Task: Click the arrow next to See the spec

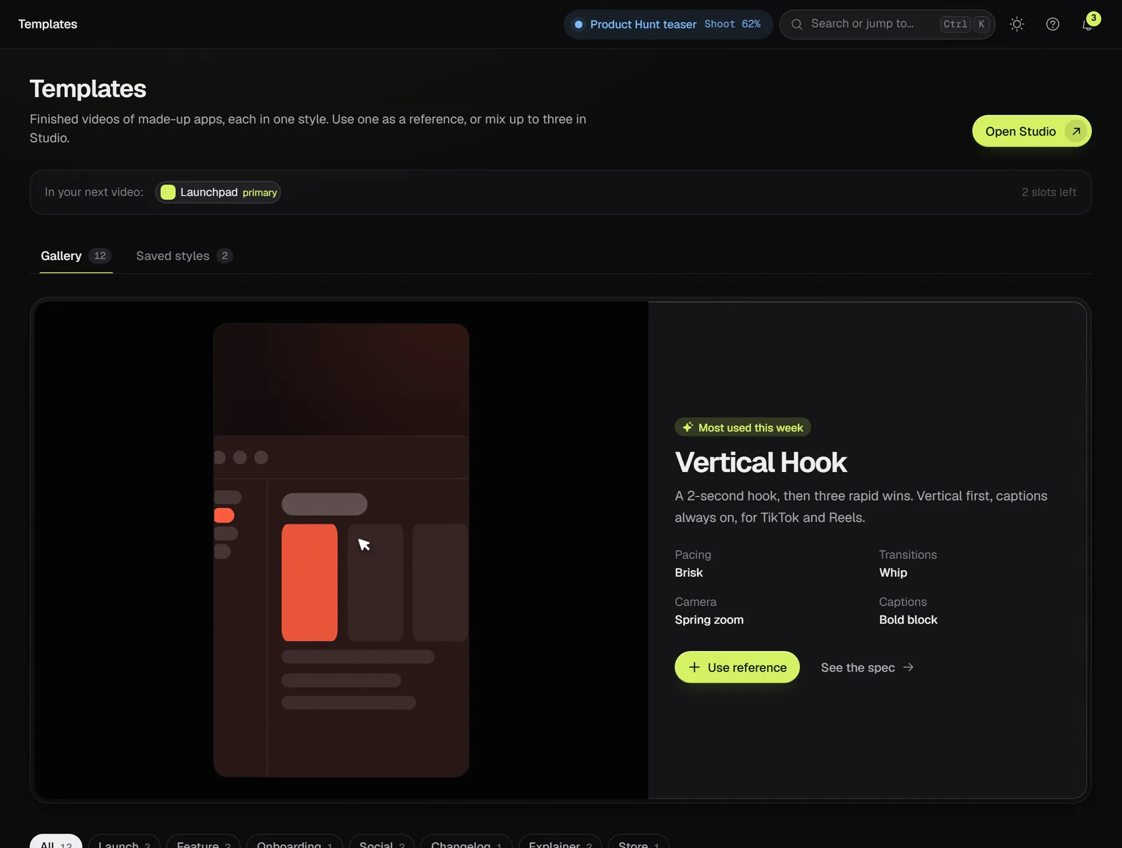Action: point(908,667)
